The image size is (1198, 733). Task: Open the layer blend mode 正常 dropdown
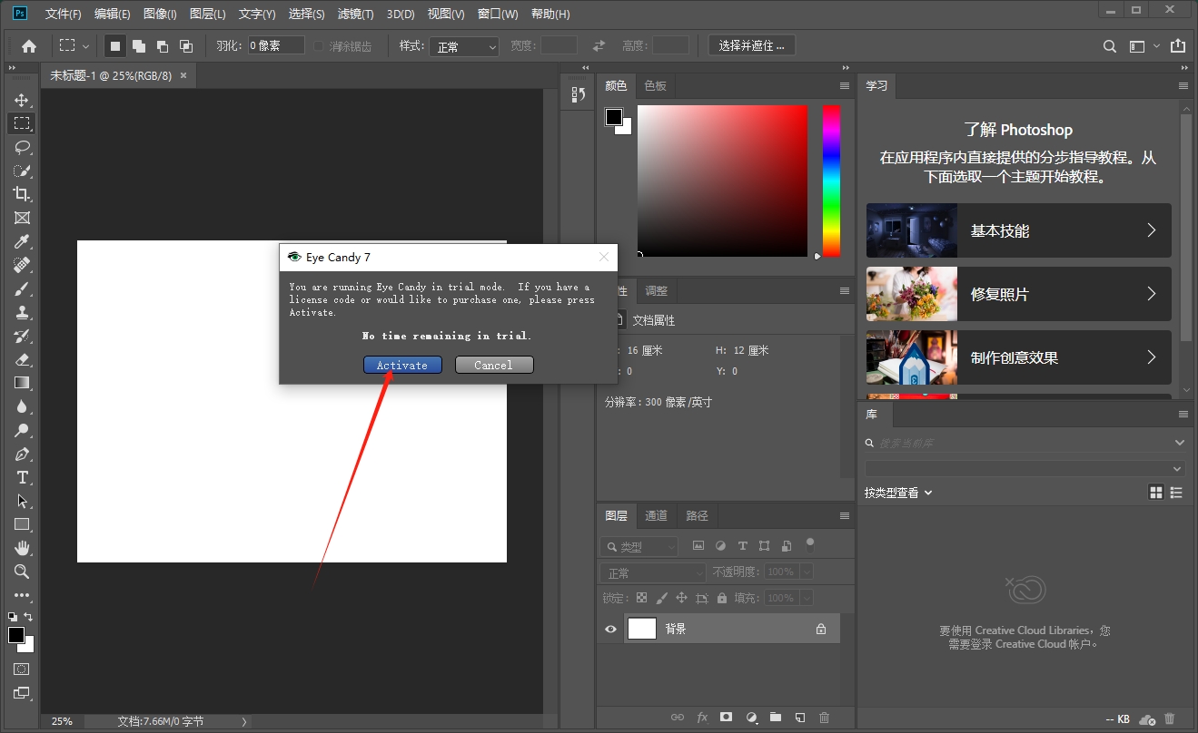pos(652,572)
